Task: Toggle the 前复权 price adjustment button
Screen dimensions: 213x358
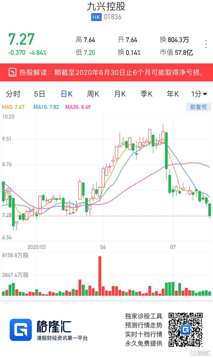Action: pos(199,107)
